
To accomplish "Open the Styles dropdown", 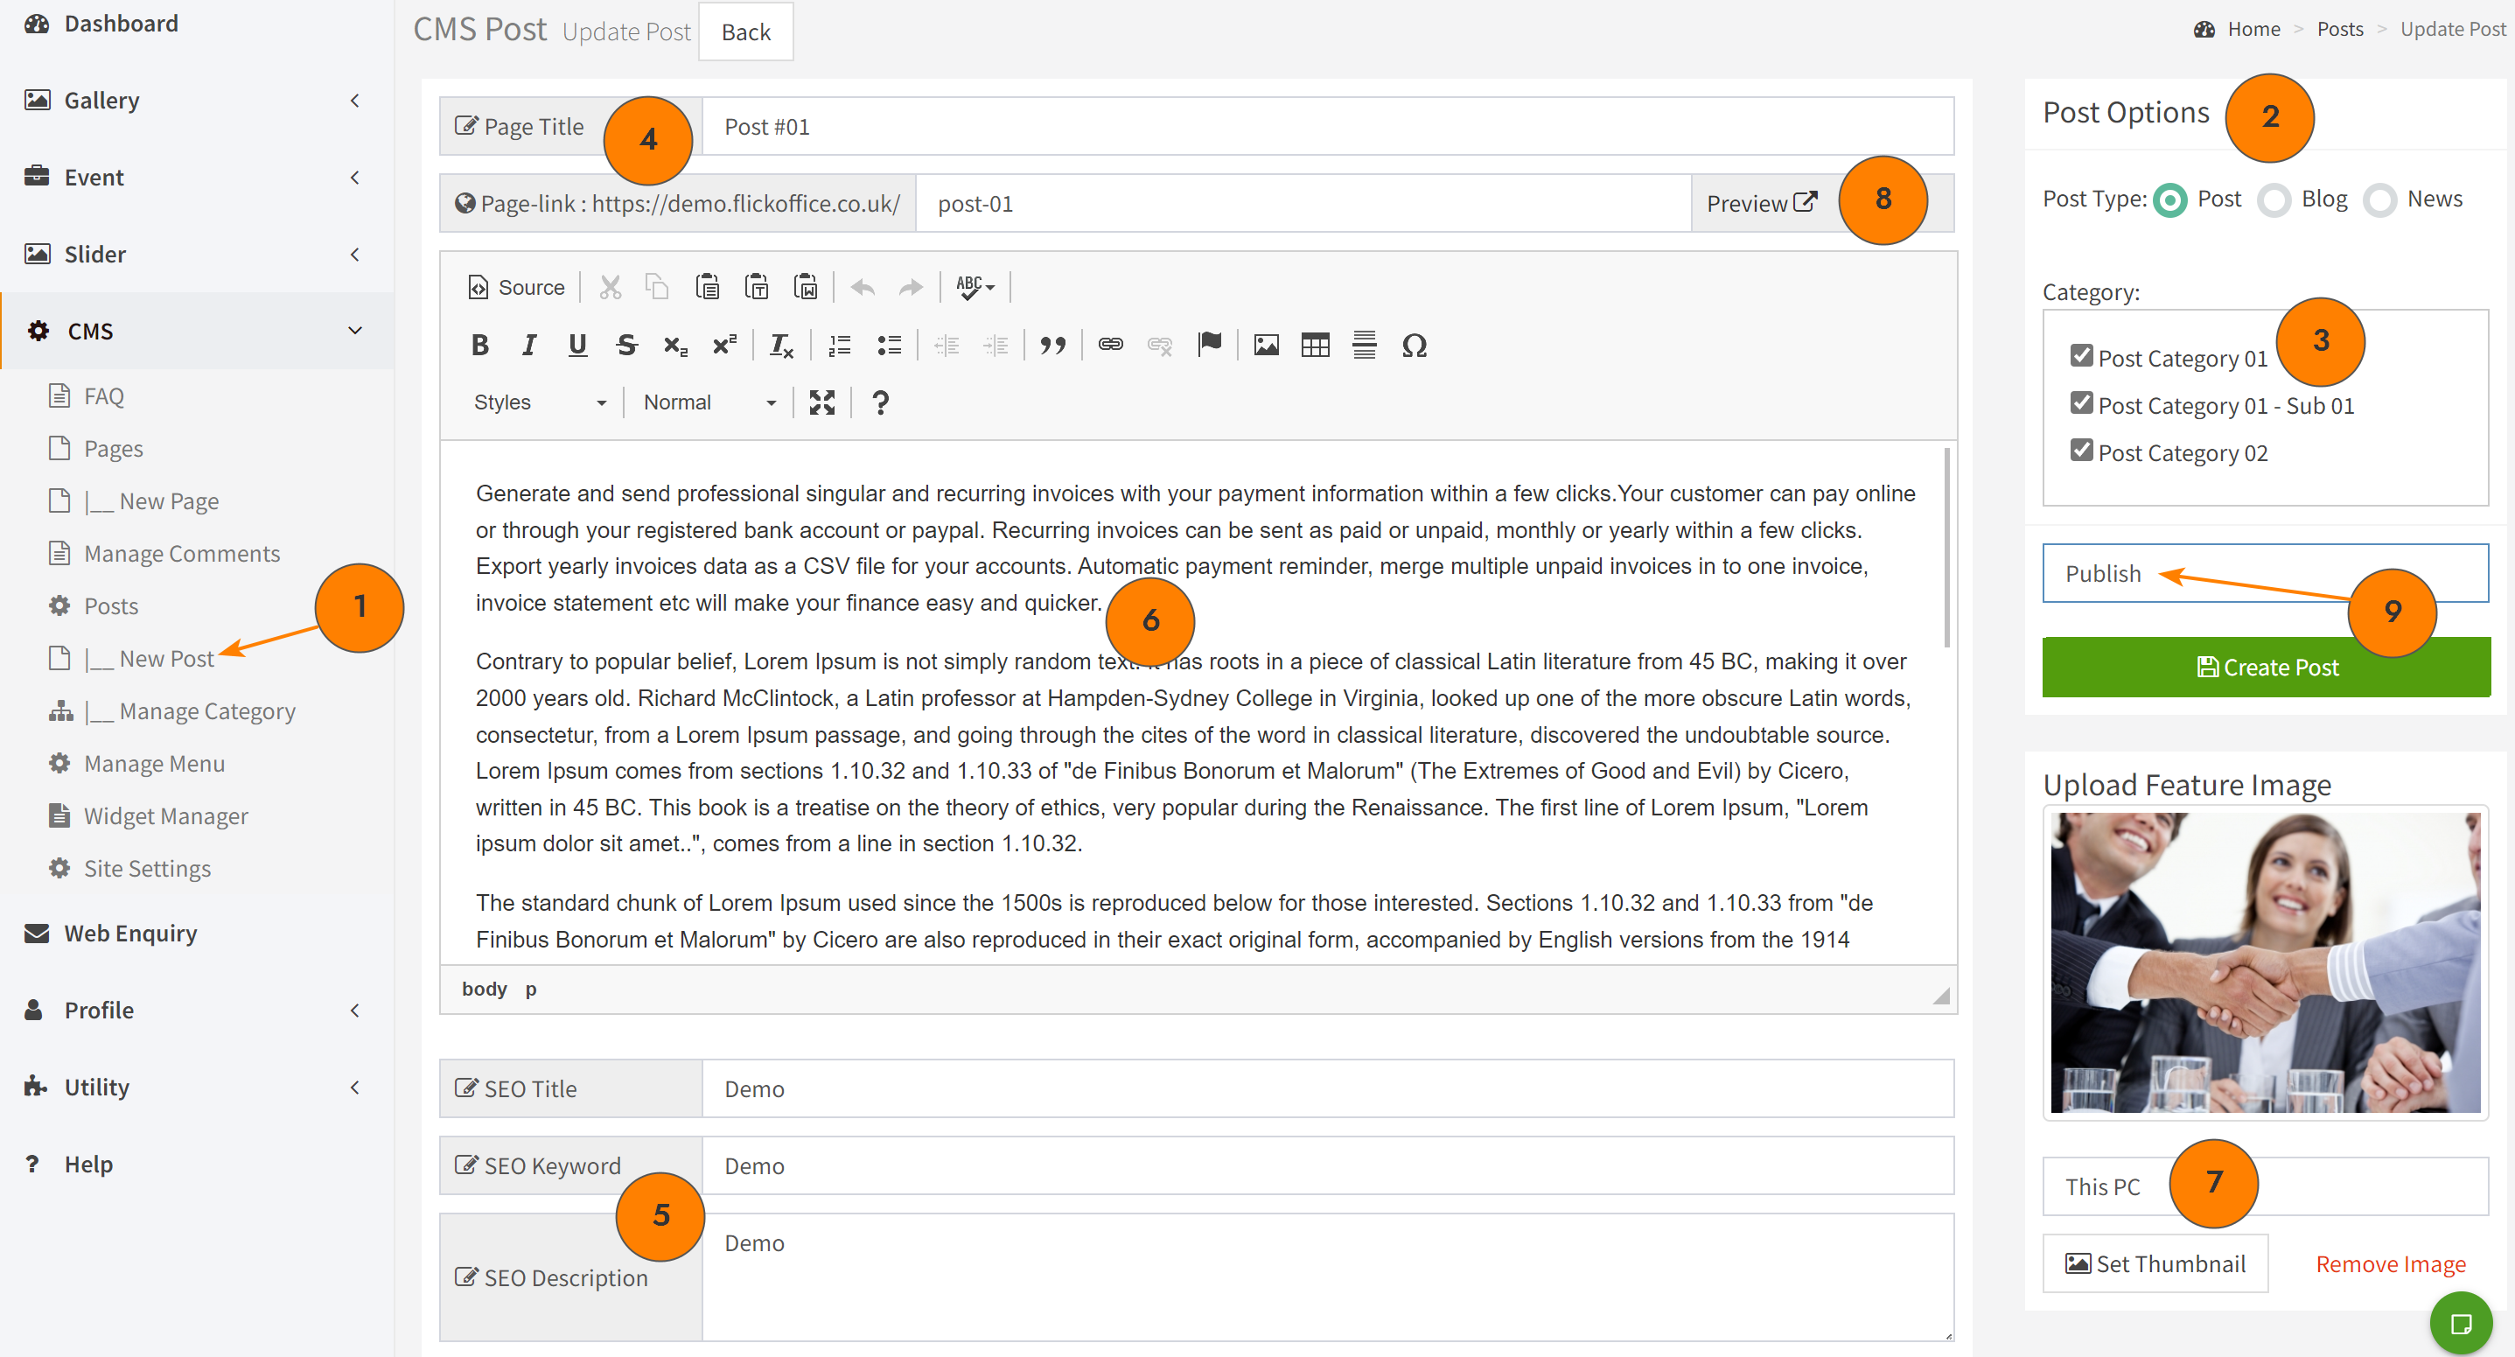I will (x=539, y=402).
